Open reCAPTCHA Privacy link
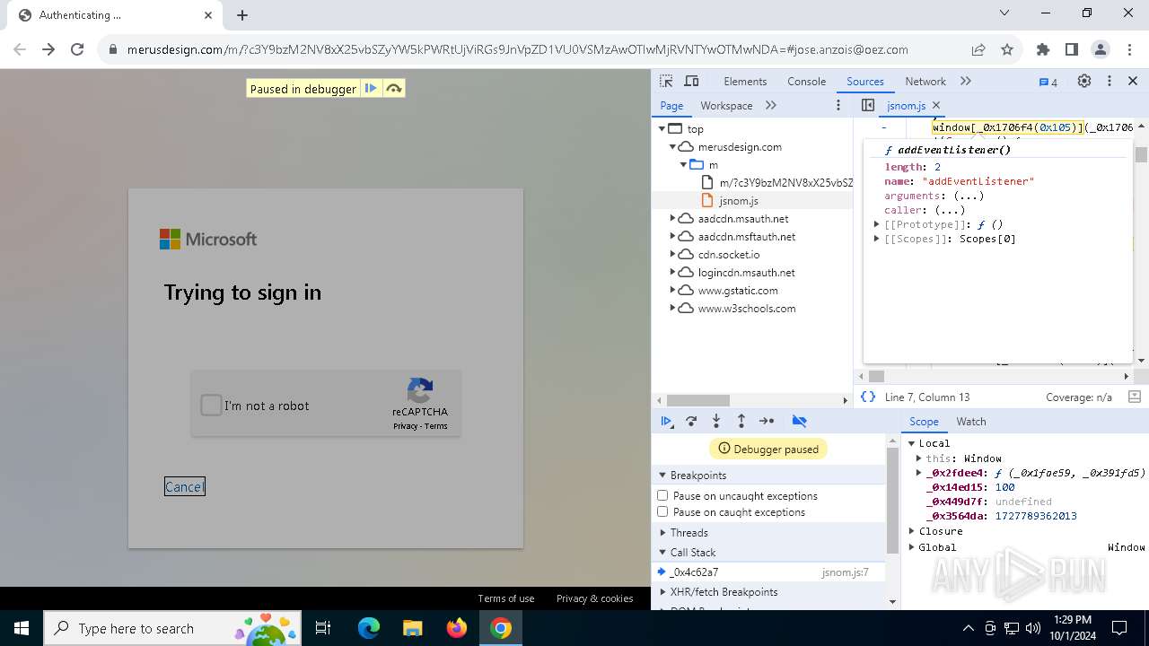 point(405,426)
